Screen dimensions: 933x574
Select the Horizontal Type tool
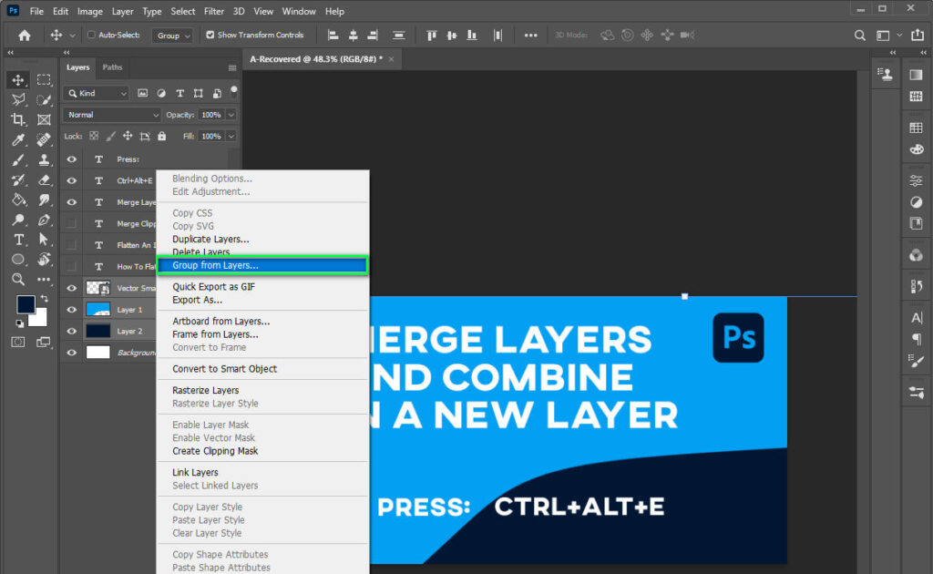(18, 238)
